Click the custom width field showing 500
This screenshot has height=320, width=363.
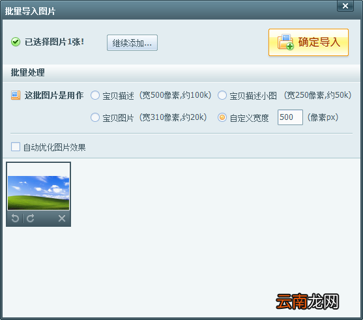pos(290,117)
